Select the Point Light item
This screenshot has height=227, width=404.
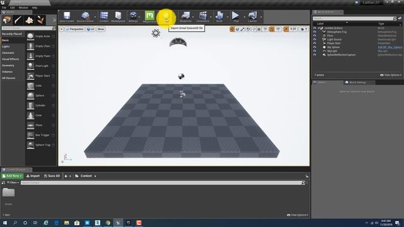[40, 66]
